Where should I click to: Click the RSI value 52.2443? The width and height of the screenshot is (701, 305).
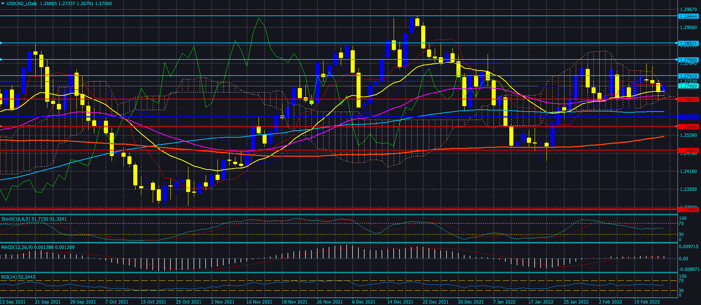tap(27, 277)
